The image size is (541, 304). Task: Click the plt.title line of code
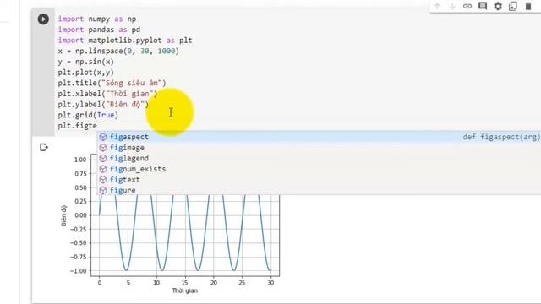[112, 83]
